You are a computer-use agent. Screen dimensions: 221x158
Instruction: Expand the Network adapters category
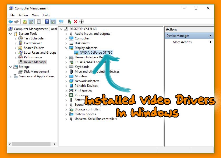[66, 81]
